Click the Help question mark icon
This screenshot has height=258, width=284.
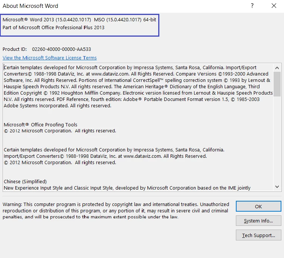[x=252, y=6]
